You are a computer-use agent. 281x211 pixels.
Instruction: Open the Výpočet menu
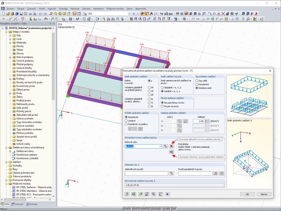point(52,9)
